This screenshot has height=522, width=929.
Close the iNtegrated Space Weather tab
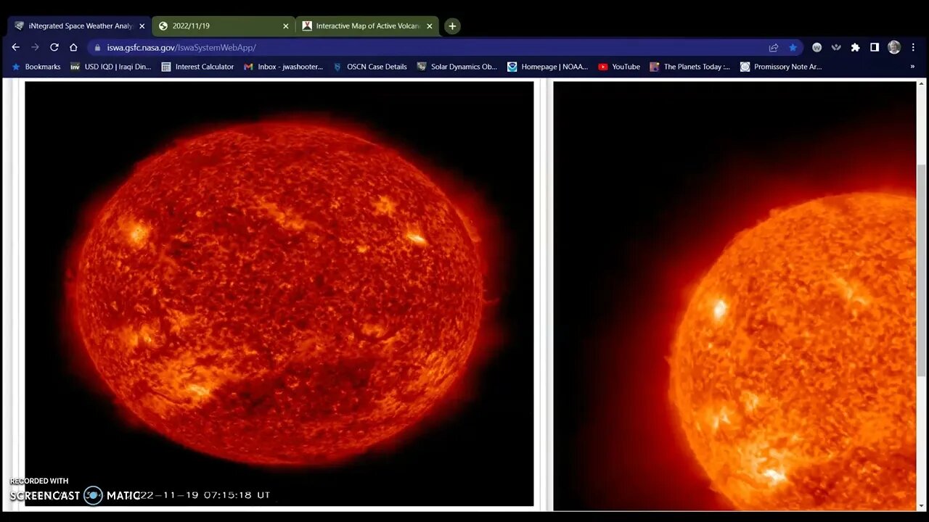click(142, 26)
